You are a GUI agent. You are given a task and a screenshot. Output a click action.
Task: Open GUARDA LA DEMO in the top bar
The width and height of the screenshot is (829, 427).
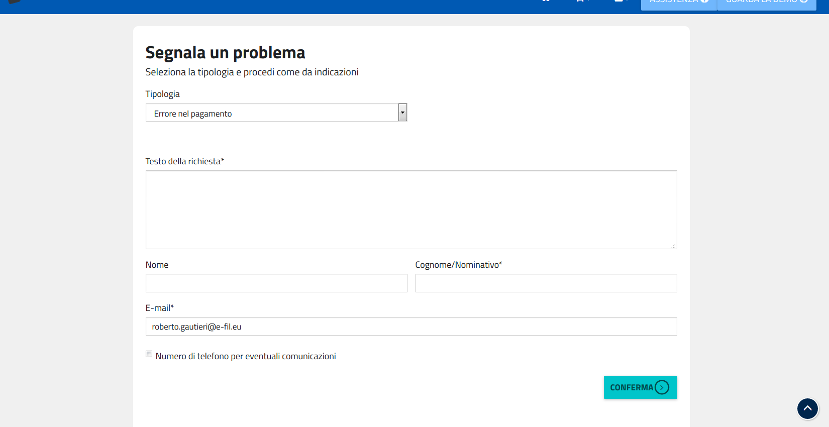[x=761, y=3]
